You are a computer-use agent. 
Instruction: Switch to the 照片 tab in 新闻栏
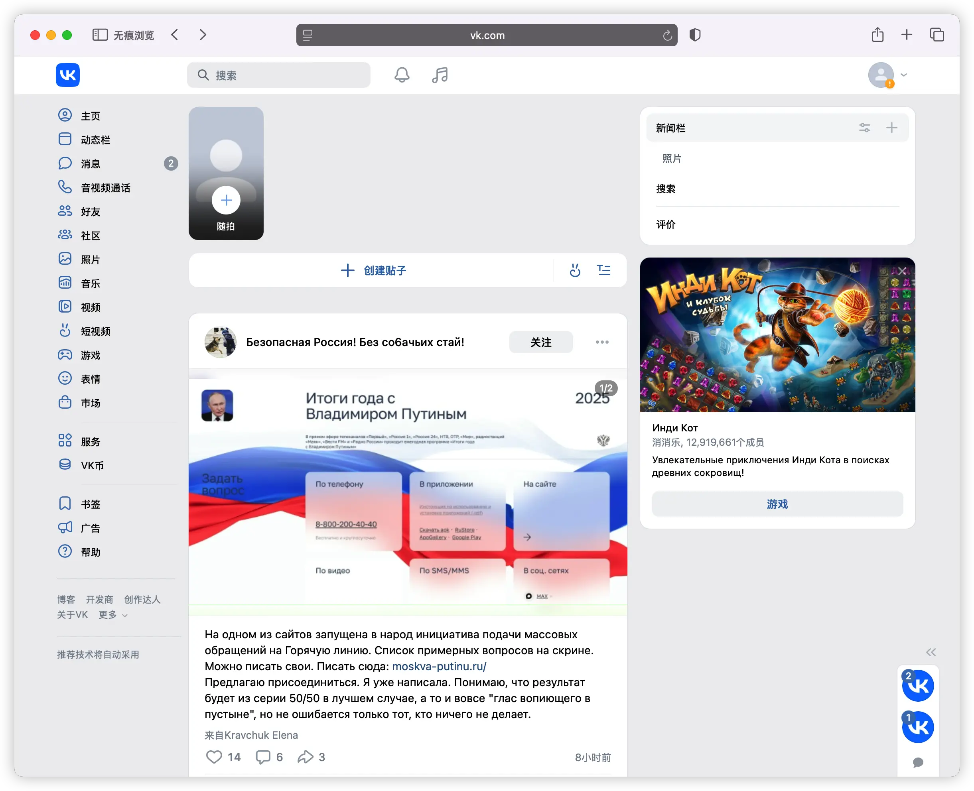[x=673, y=158]
